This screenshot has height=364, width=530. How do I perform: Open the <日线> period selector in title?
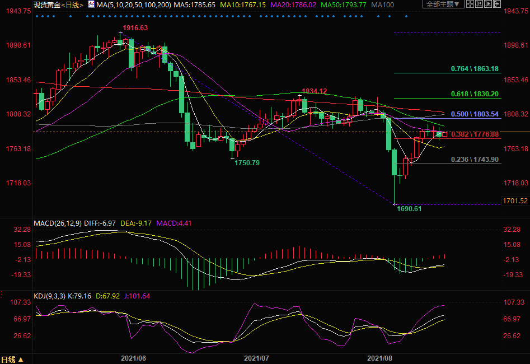(x=73, y=4)
